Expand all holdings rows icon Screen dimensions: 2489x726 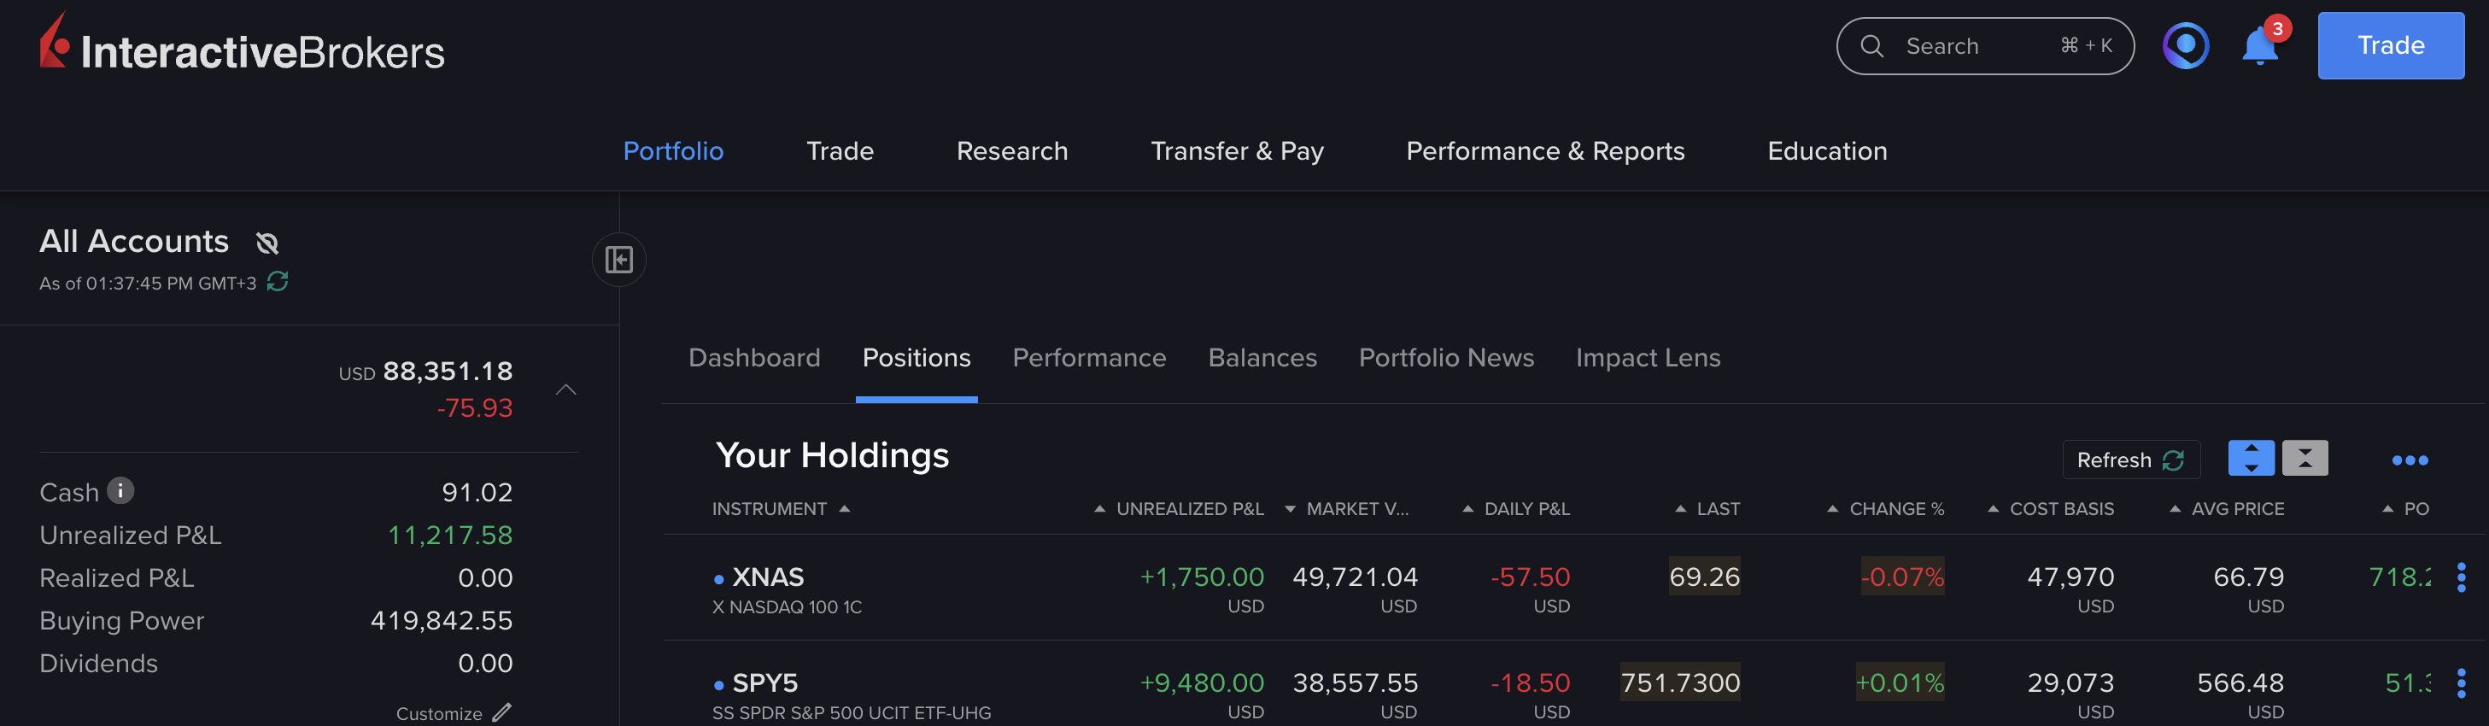pyautogui.click(x=2251, y=457)
